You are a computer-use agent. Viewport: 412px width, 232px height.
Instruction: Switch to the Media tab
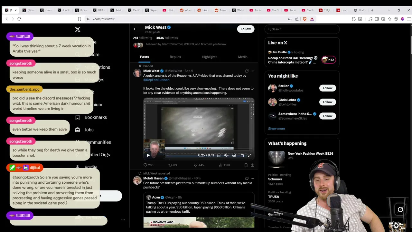pos(243,57)
